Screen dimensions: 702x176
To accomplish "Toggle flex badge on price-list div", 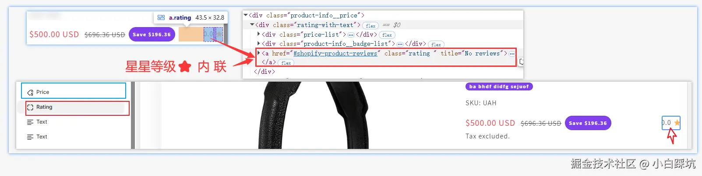I will [387, 35].
